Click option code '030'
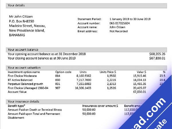This screenshot has height=129, width=172. [x=58, y=80]
